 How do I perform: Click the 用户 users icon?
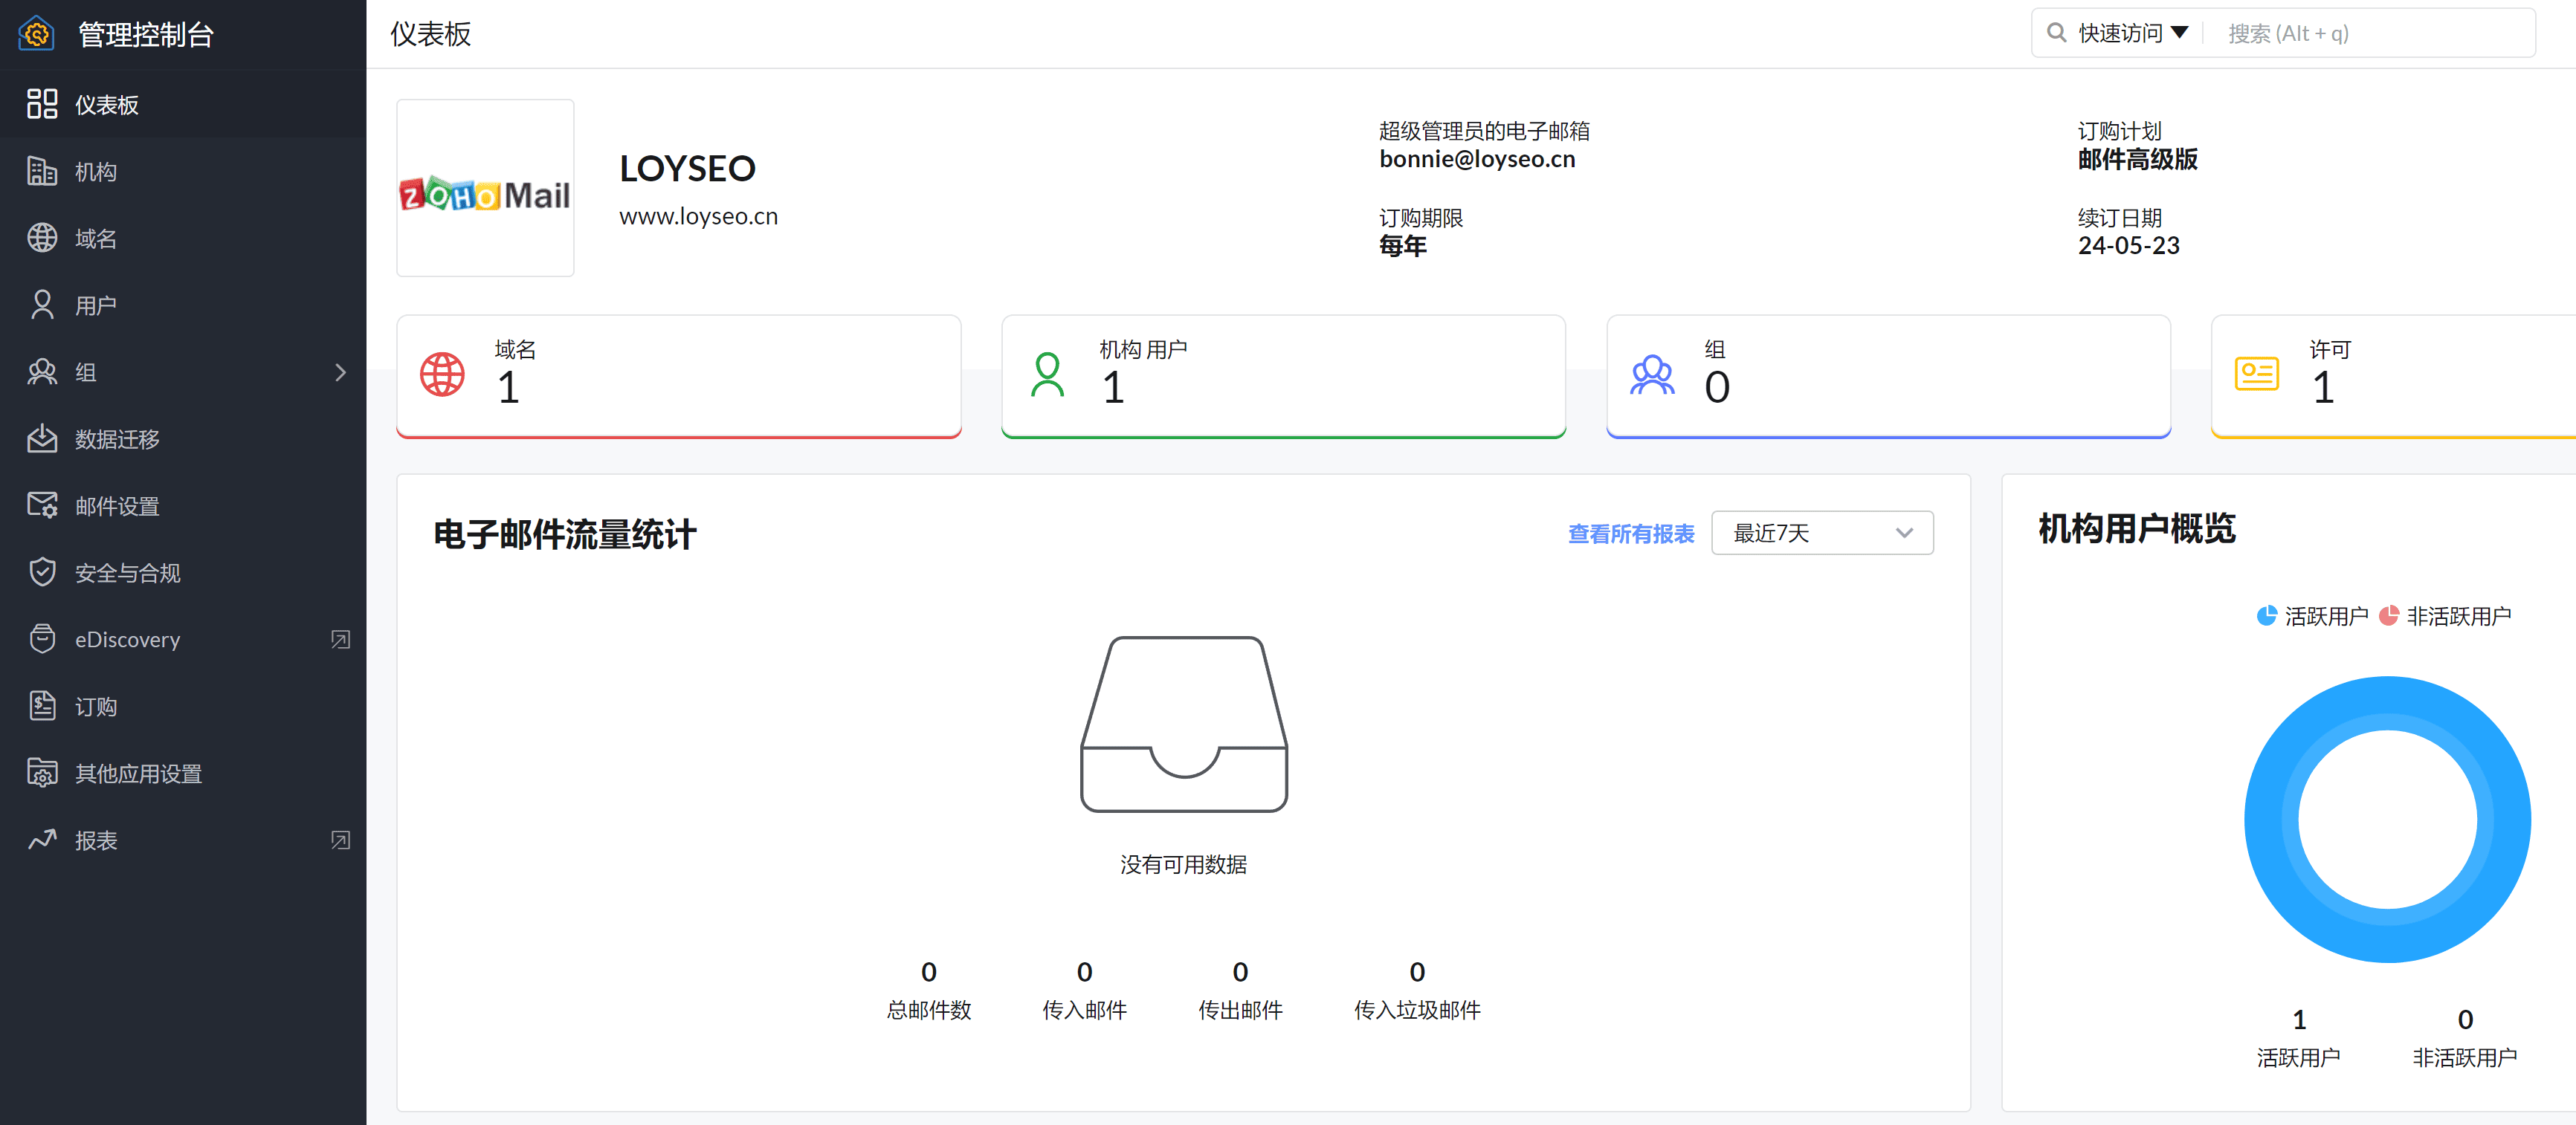[x=45, y=304]
